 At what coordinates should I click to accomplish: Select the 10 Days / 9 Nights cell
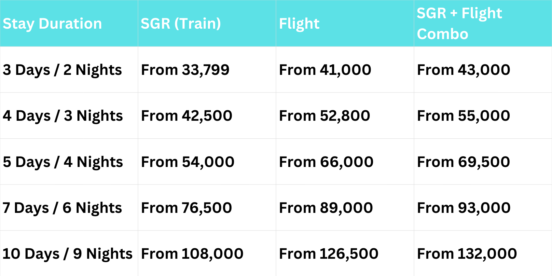67,254
